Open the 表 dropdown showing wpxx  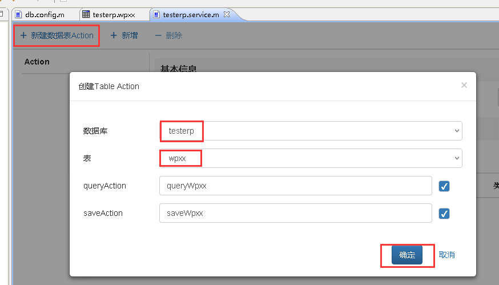(311, 158)
